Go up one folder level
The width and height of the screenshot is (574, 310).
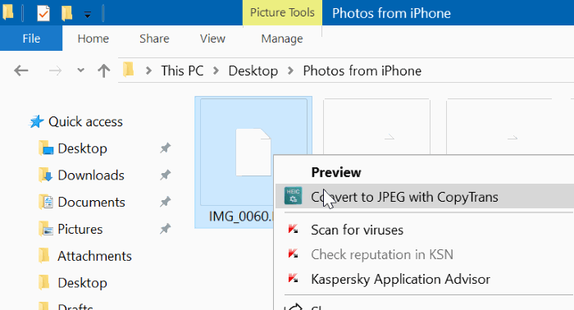[103, 71]
